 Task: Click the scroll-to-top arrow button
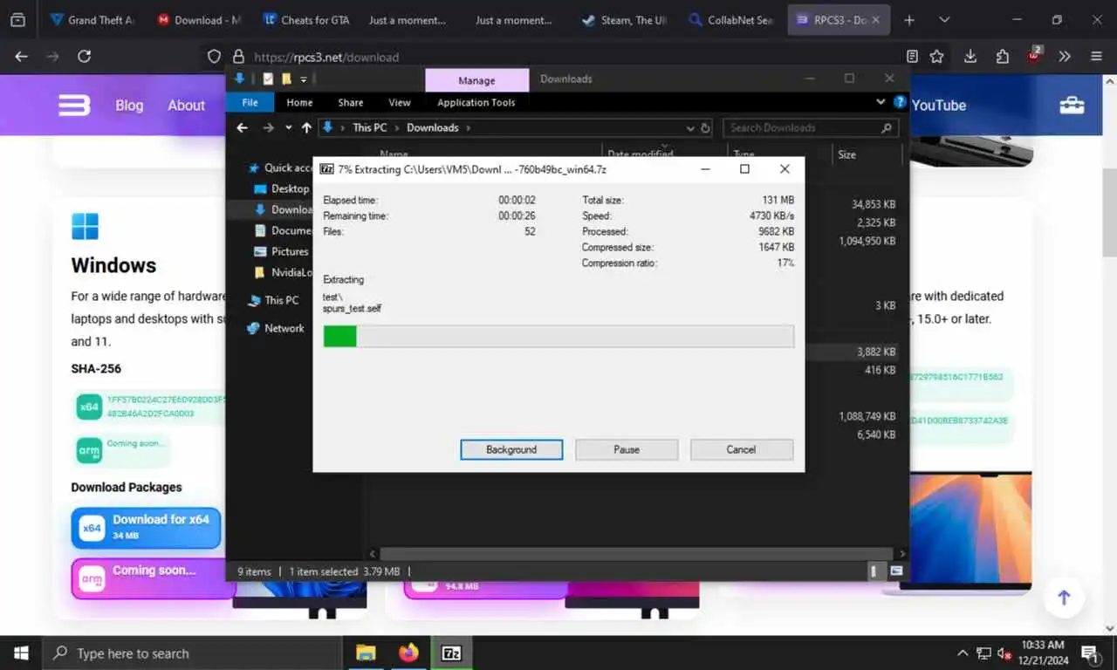[1064, 598]
